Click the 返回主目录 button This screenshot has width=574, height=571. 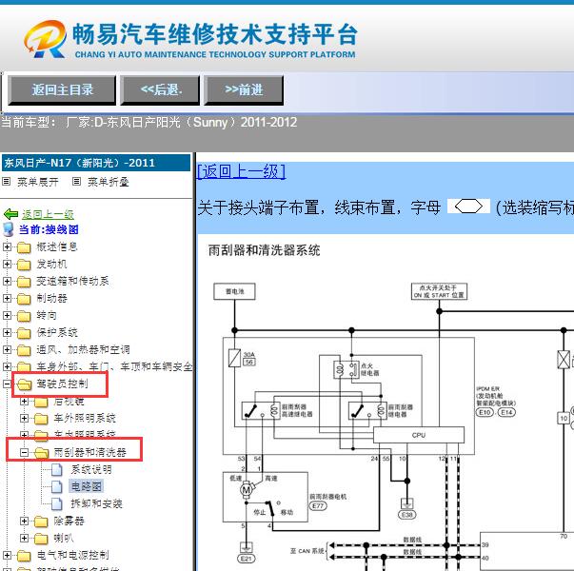[62, 90]
